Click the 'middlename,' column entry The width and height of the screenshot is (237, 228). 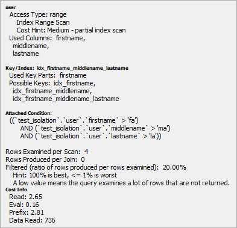point(31,46)
